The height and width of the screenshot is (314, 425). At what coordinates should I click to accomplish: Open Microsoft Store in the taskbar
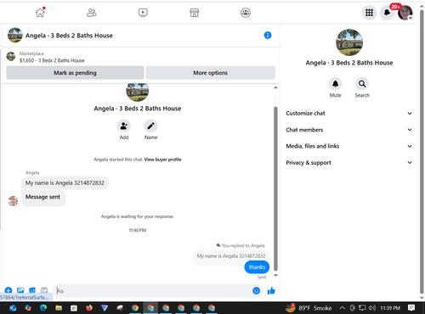74,308
